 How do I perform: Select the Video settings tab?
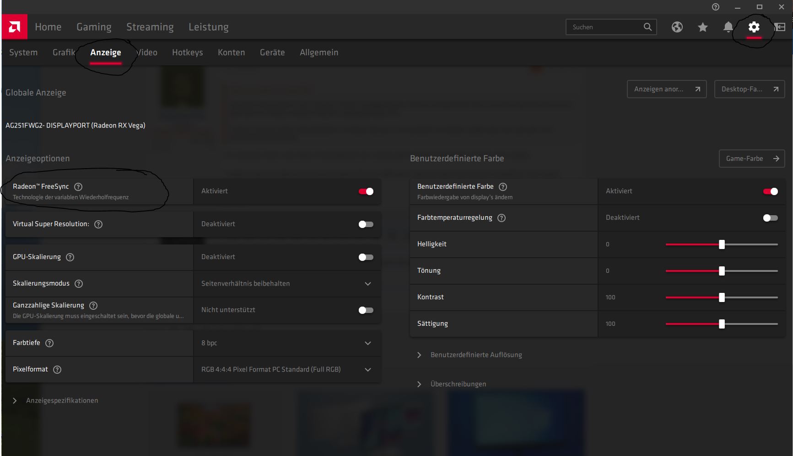point(146,53)
